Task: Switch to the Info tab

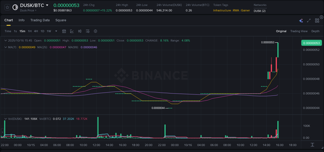Action: point(22,20)
